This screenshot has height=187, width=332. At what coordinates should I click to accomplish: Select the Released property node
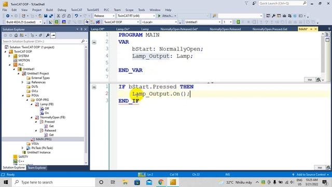pyautogui.click(x=50, y=130)
